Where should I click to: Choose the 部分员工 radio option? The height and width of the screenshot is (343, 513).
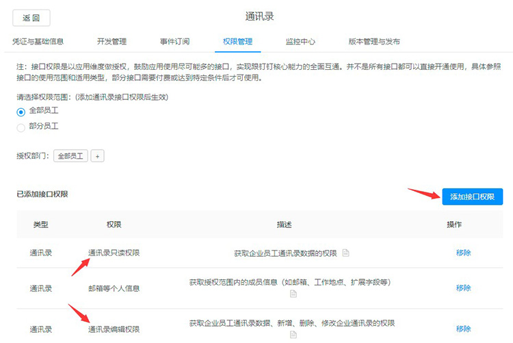[21, 127]
